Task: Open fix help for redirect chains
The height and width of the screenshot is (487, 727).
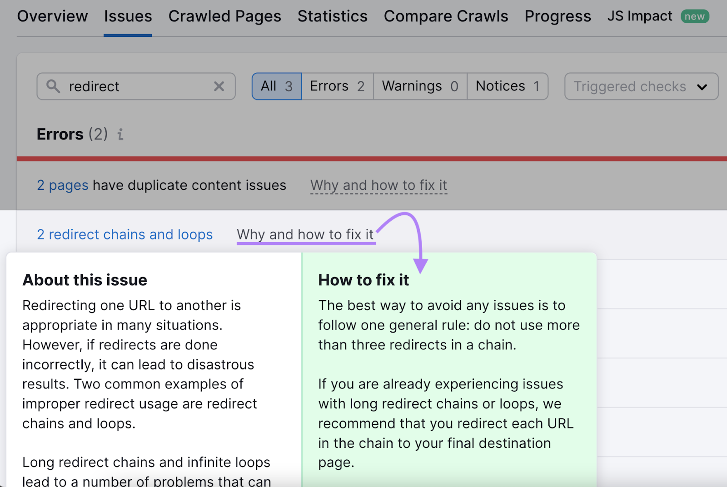Action: tap(305, 234)
